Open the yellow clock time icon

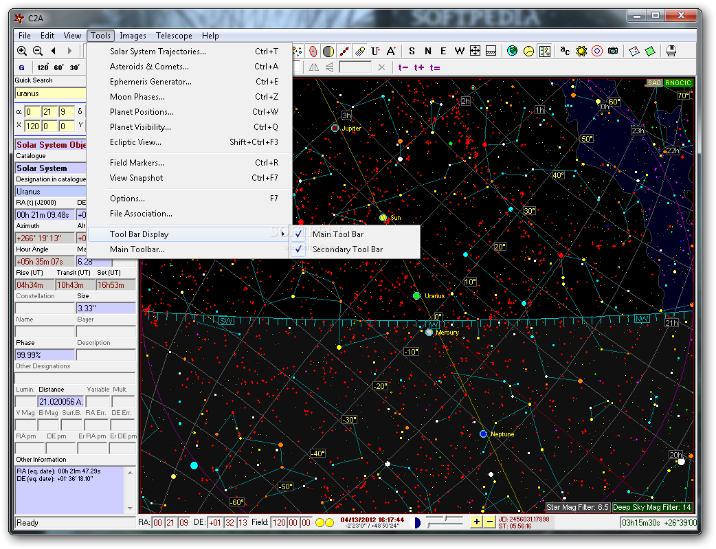528,51
